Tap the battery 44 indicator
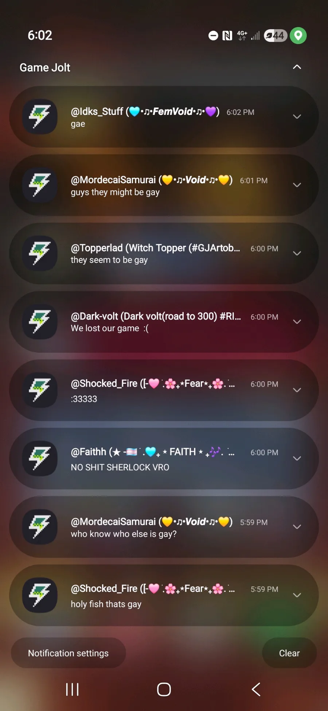The height and width of the screenshot is (711, 328). (276, 35)
